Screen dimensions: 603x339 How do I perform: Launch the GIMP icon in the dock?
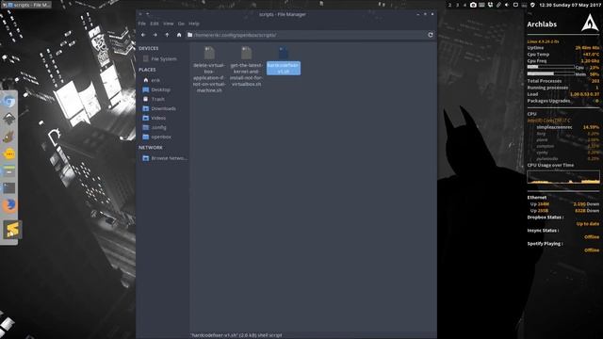[9, 136]
